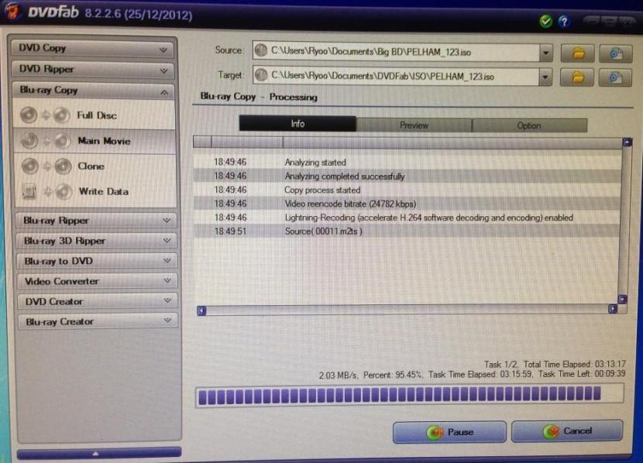Screen dimensions: 643x463
Task: Click the Write Data icon
Action: 47,191
